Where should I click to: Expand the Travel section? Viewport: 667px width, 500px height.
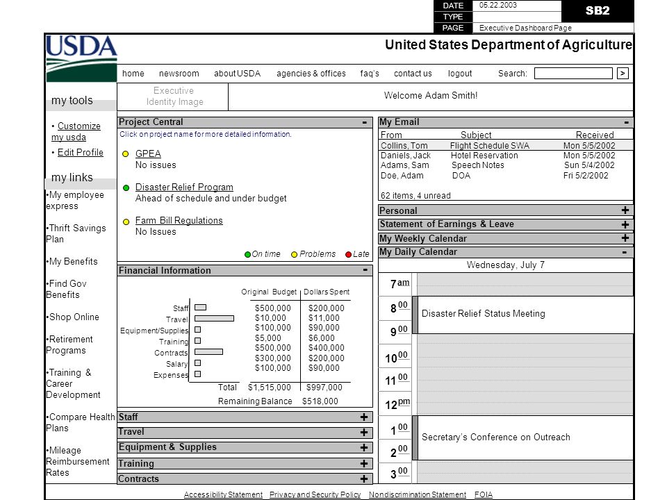364,433
